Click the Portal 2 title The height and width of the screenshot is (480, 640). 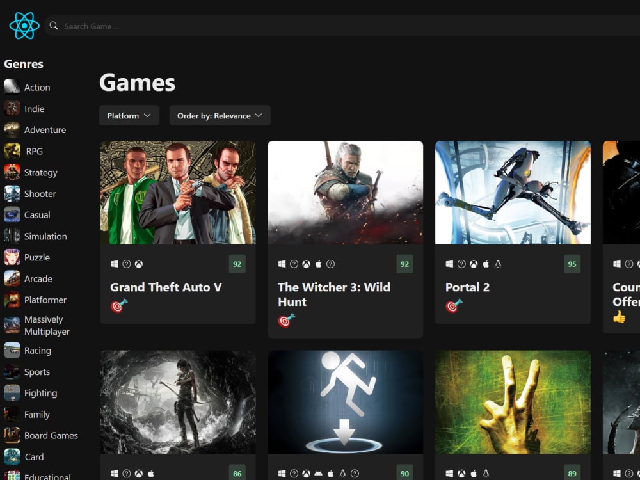click(467, 287)
